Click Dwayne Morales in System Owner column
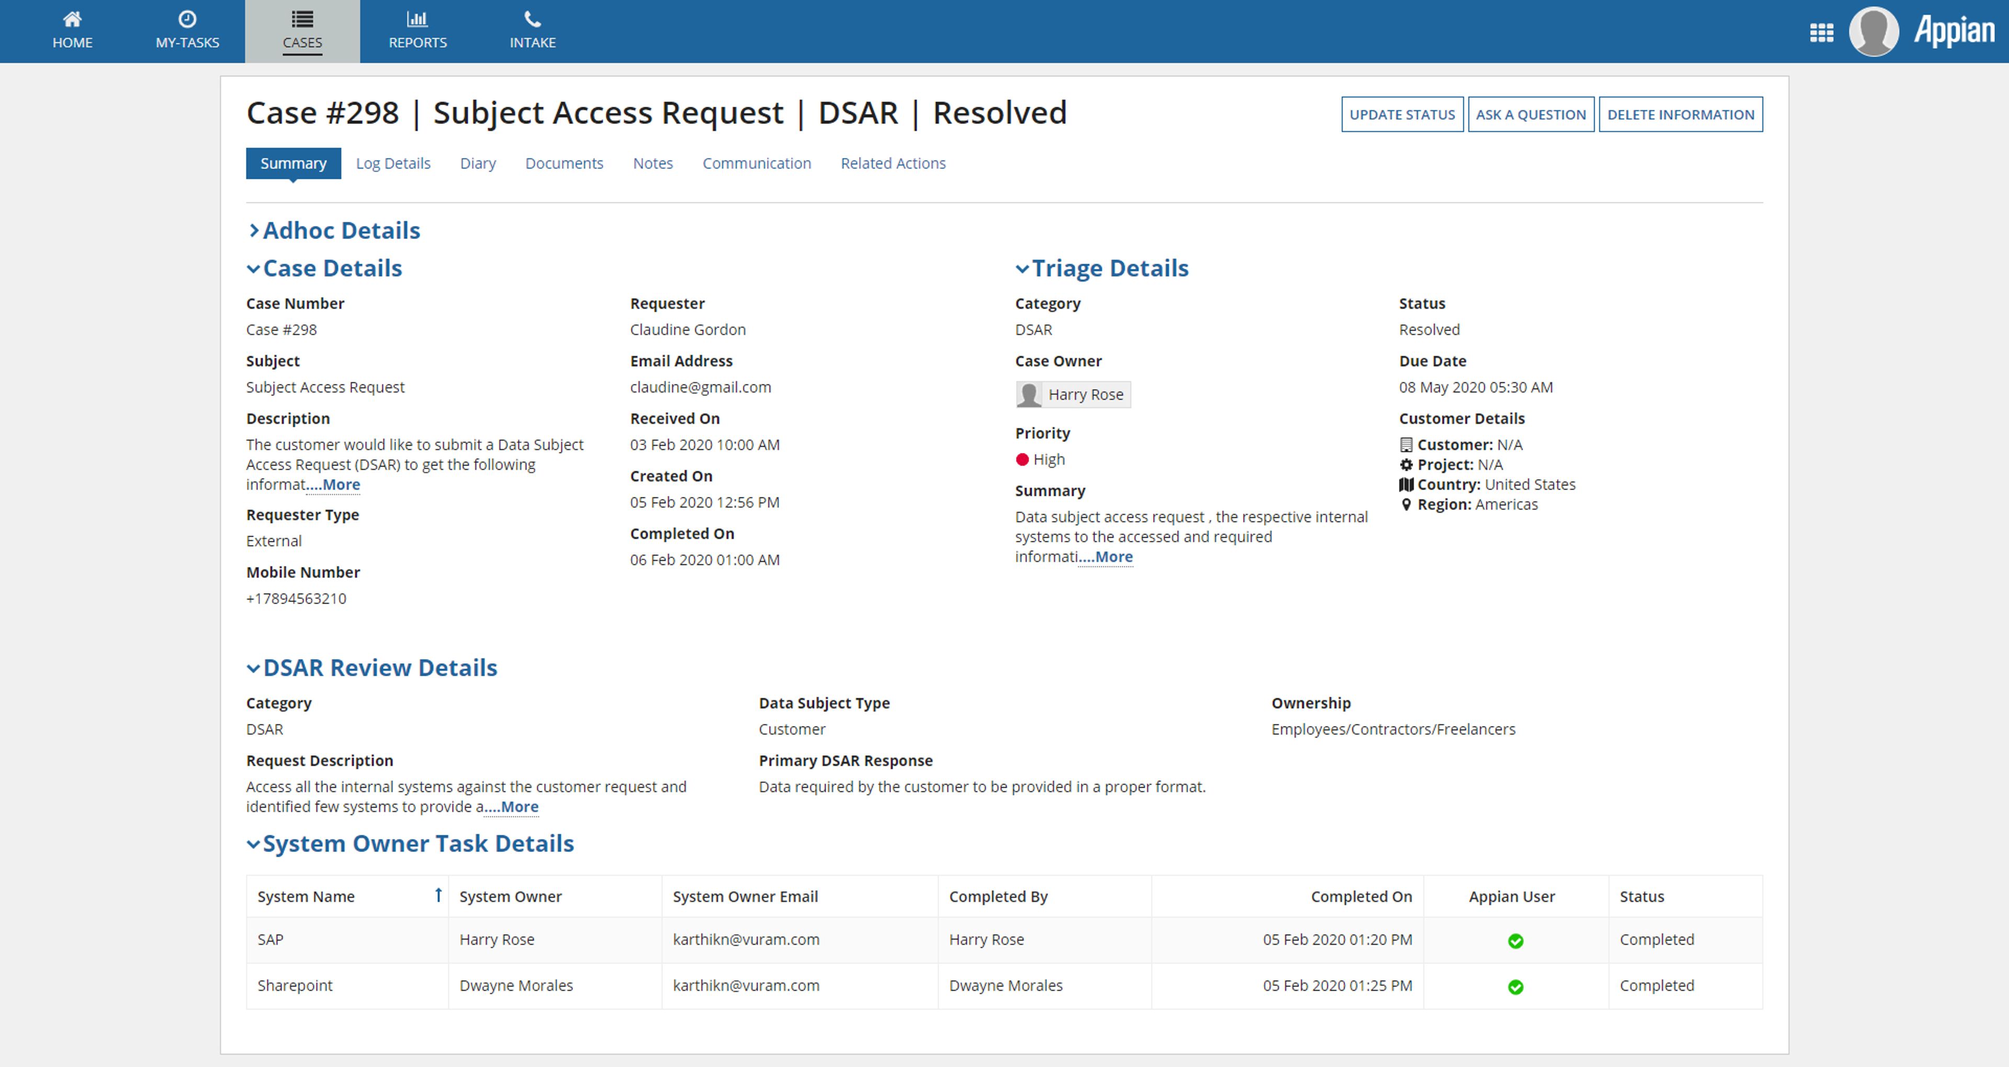Screen dimensions: 2009x1067 point(515,985)
